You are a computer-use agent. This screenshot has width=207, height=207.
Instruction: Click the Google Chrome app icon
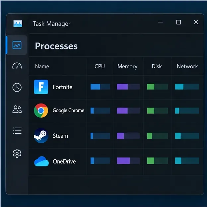pos(41,110)
